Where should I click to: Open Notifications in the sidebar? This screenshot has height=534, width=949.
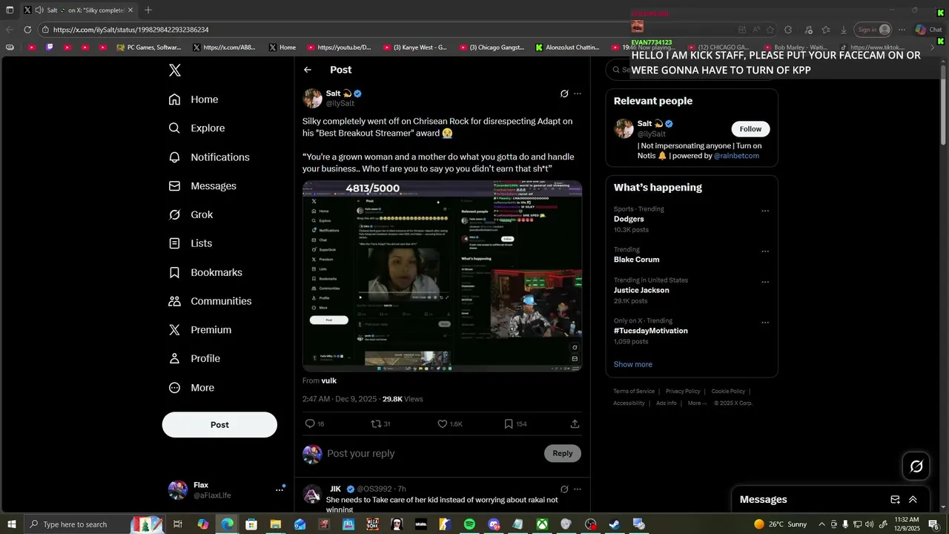[x=209, y=157]
